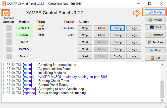Click the log scrollbar thumb
167x108 pixels.
point(162,89)
